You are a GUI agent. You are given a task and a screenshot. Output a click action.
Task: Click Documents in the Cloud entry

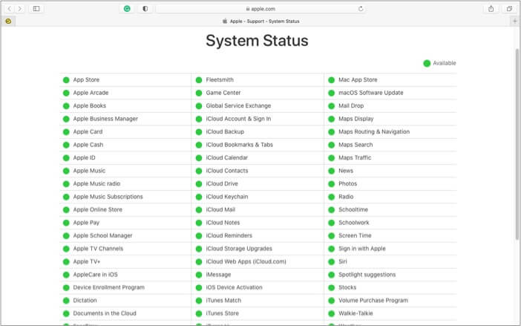[x=105, y=313]
